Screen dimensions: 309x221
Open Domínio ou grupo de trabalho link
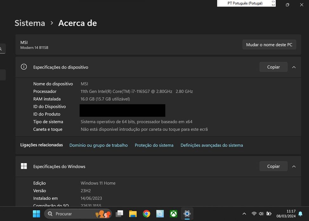[99, 145]
